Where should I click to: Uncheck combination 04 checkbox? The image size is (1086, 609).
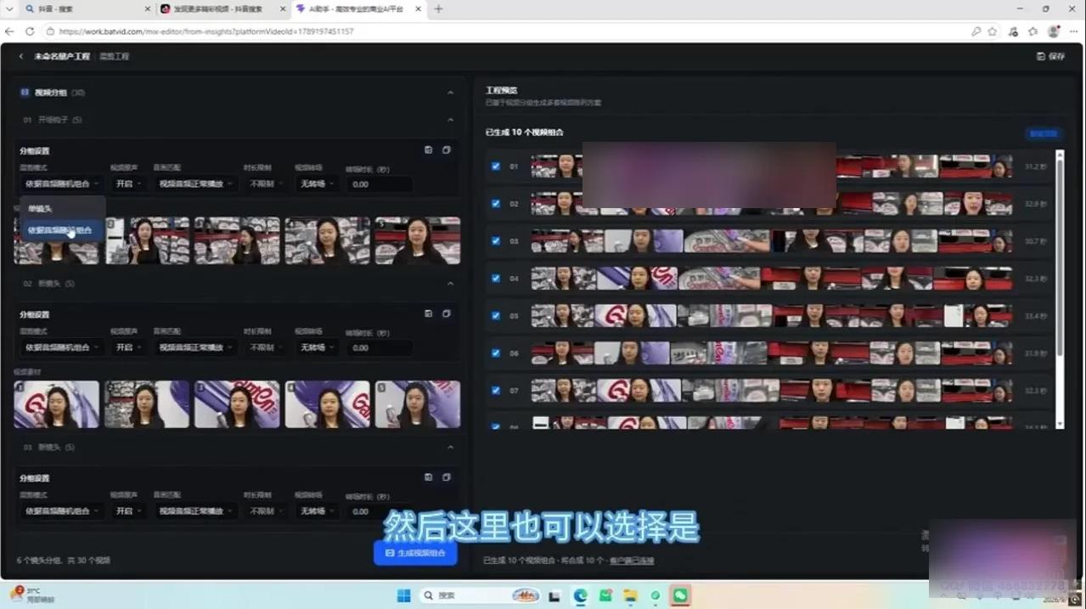click(x=496, y=279)
